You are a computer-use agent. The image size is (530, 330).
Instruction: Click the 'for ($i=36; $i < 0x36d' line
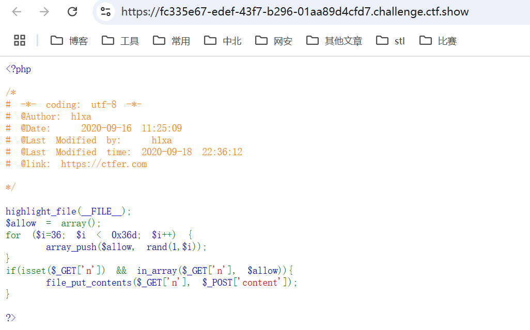(x=99, y=235)
